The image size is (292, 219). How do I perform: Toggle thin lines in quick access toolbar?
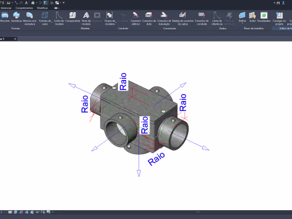[x=46, y=3]
